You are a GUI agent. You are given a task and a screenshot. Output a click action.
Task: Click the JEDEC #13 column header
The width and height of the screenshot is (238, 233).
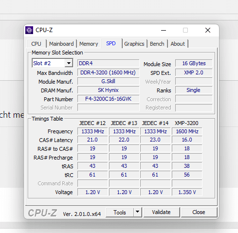[x=124, y=123]
